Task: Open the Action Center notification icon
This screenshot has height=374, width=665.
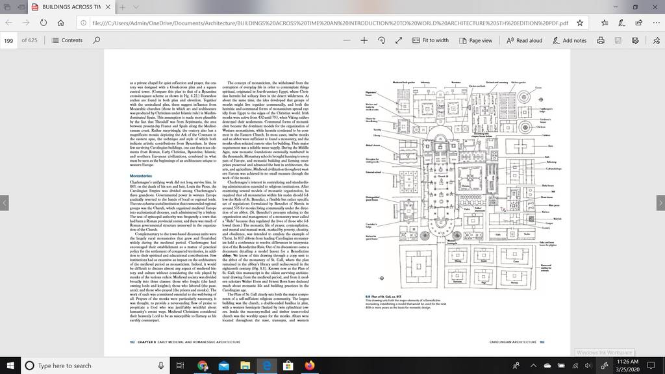Action: click(651, 366)
